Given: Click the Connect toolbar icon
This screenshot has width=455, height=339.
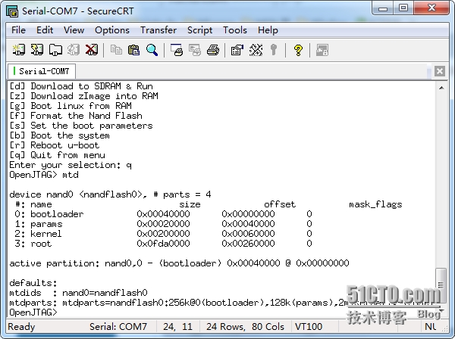Looking at the screenshot, I should click(19, 50).
